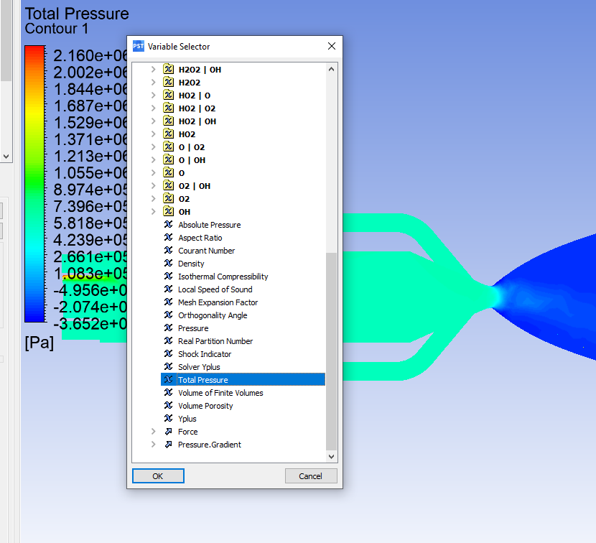
Task: Select Isothermal Compressibility from the list
Action: [x=223, y=277]
